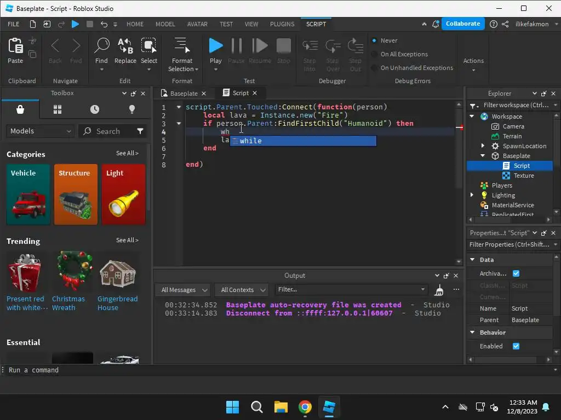This screenshot has width=561, height=420.
Task: Switch to the MODEL ribbon tab
Action: click(x=165, y=24)
